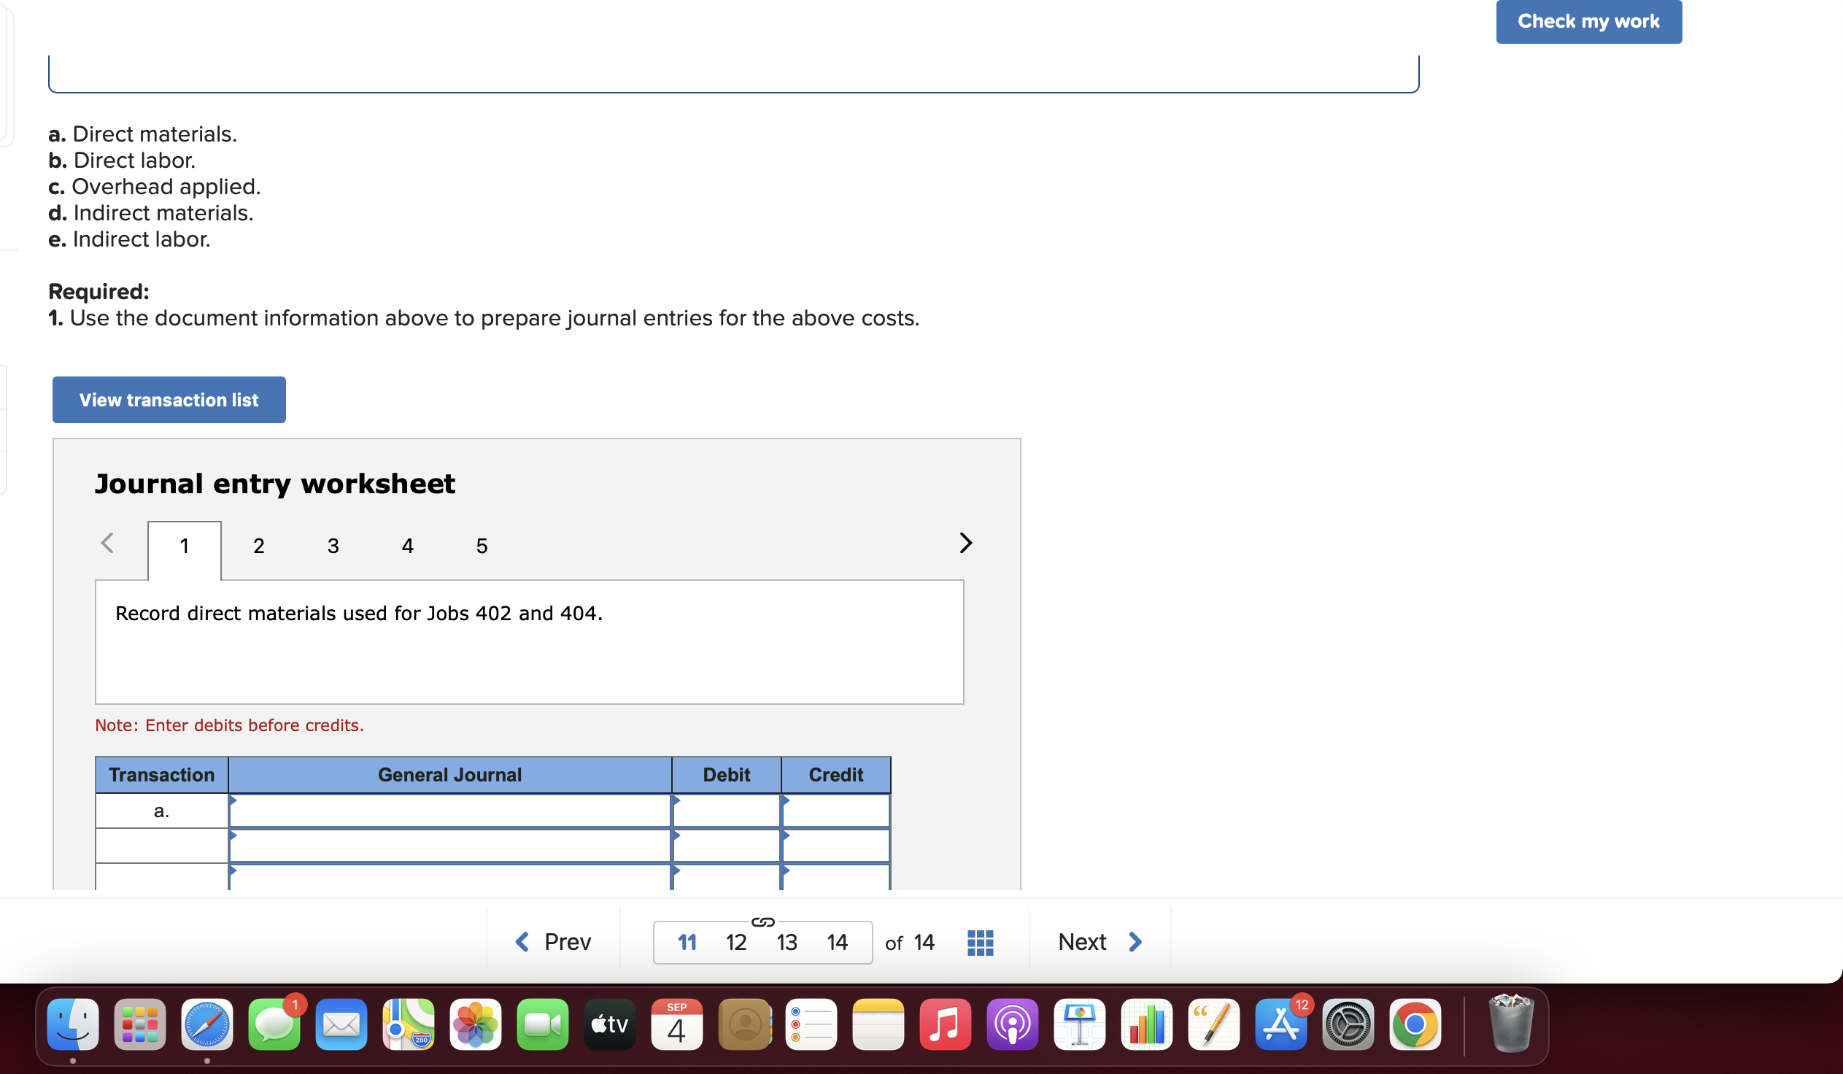The width and height of the screenshot is (1843, 1074).
Task: Open account dropdown in second General Journal row
Action: click(449, 846)
